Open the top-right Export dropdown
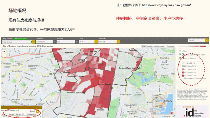210x118 pixels. click(207, 40)
